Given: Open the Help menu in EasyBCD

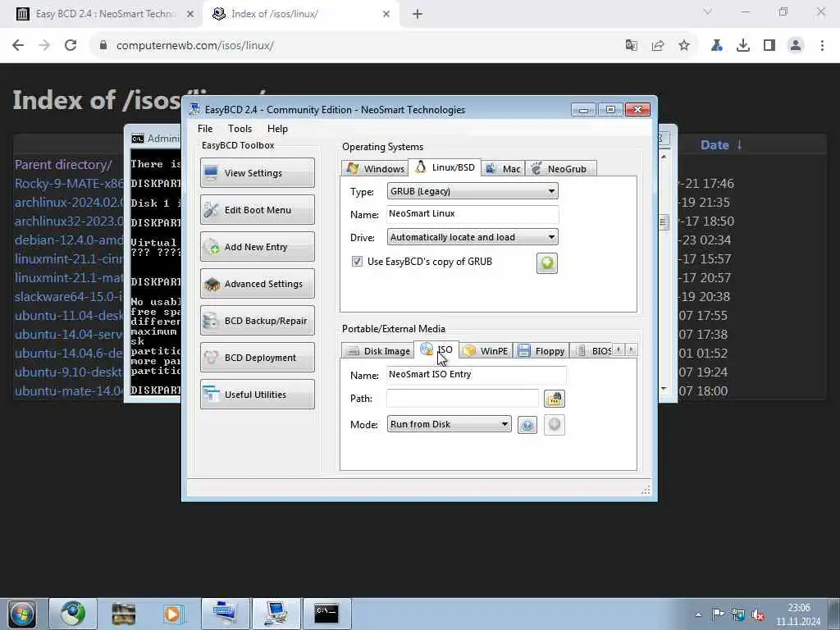Looking at the screenshot, I should pos(277,129).
